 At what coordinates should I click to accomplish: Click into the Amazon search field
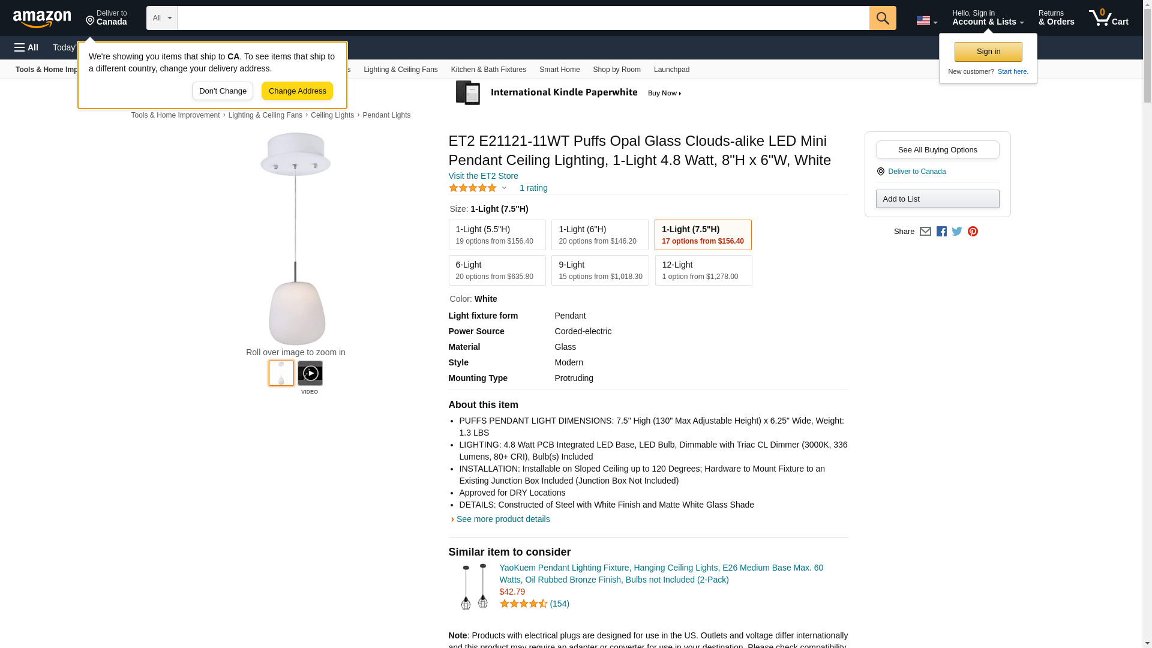tap(522, 18)
